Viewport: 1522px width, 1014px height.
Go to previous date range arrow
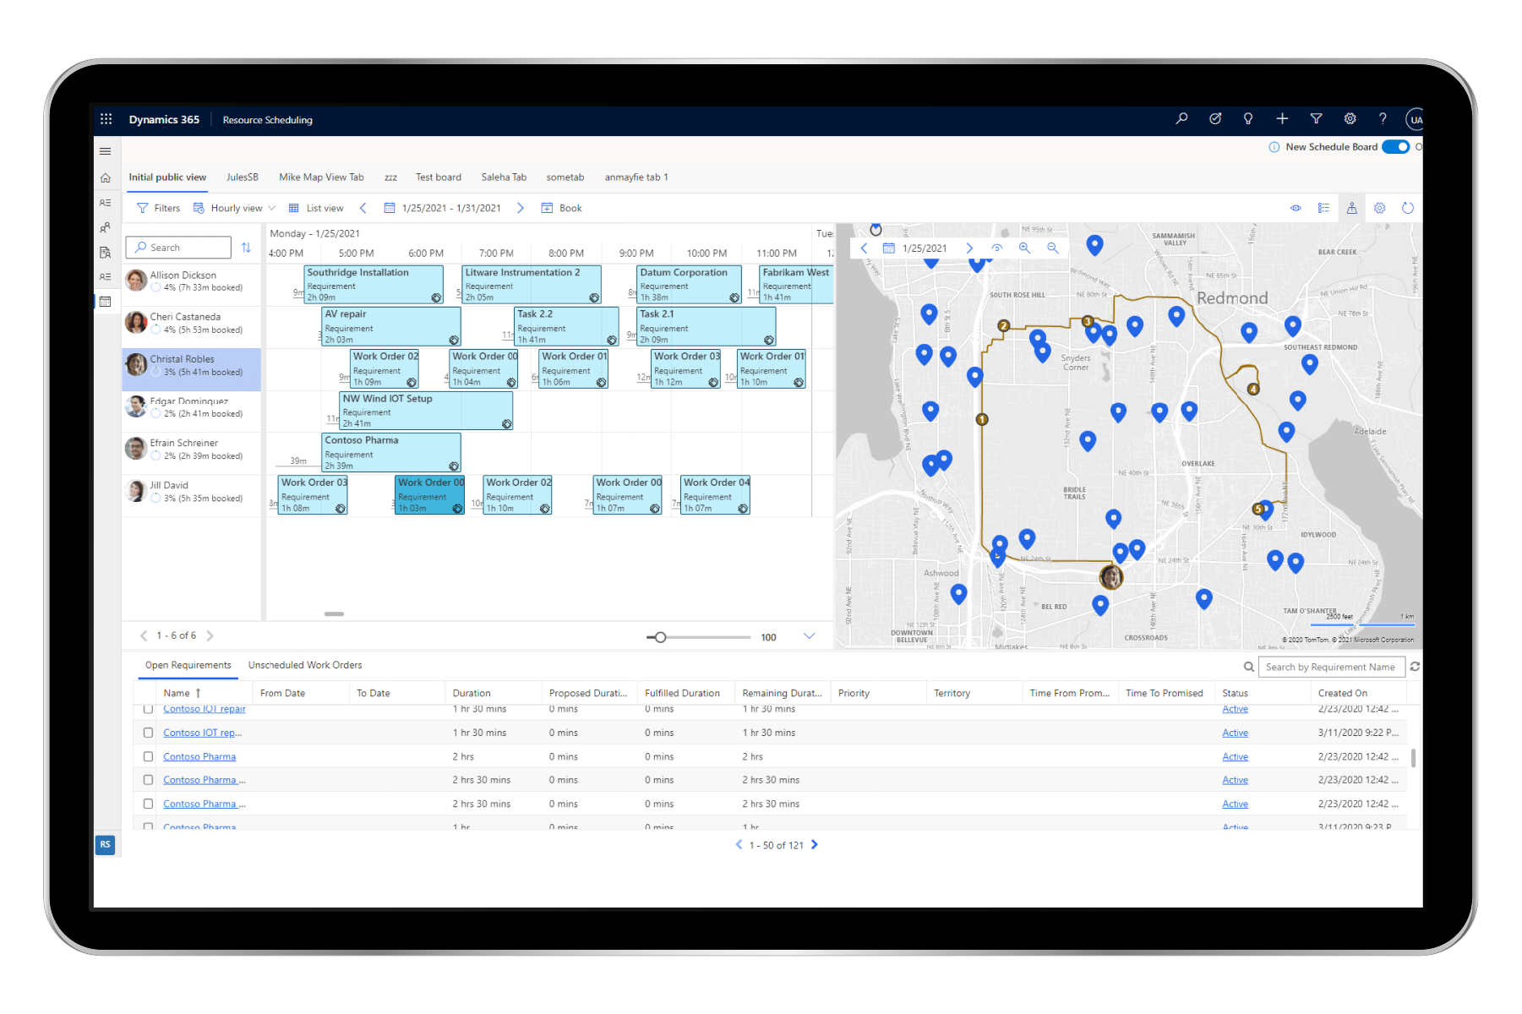363,208
